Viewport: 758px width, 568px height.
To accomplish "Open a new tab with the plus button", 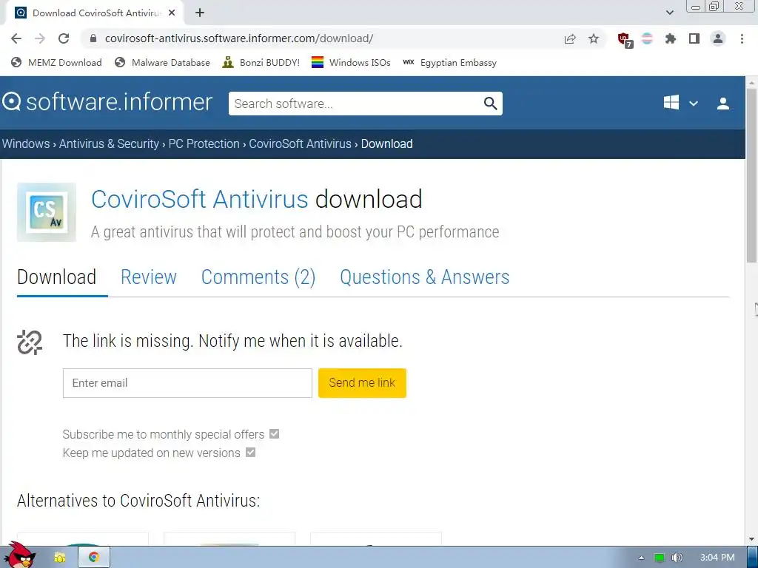I will [200, 13].
